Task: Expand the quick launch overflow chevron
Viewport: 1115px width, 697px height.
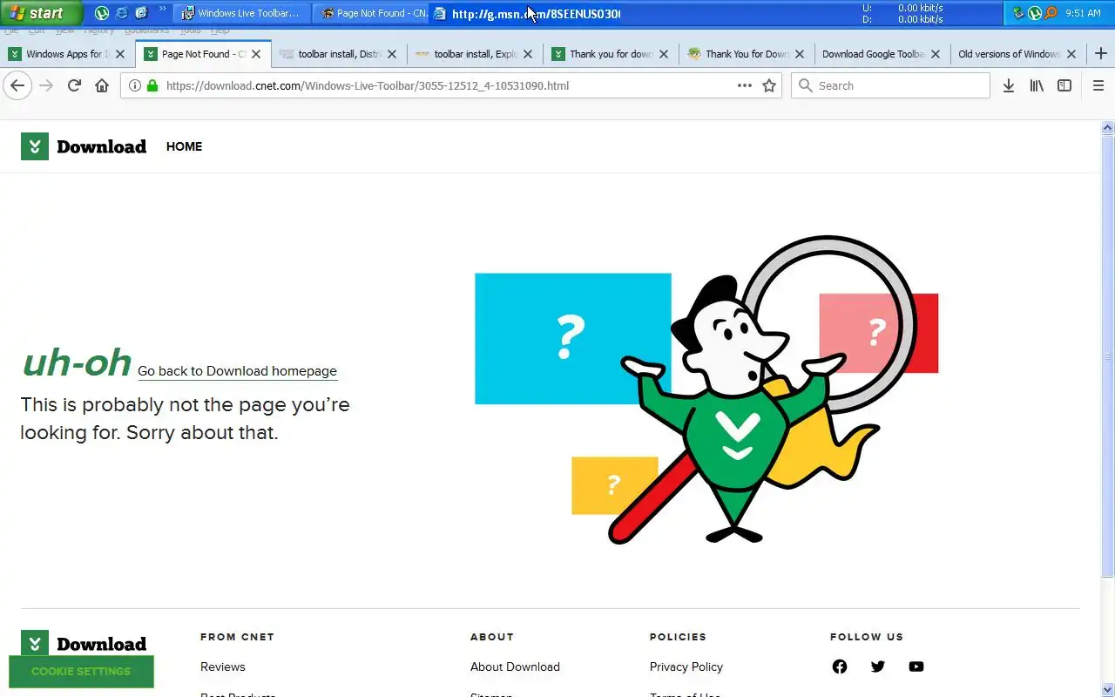Action: pos(162,10)
